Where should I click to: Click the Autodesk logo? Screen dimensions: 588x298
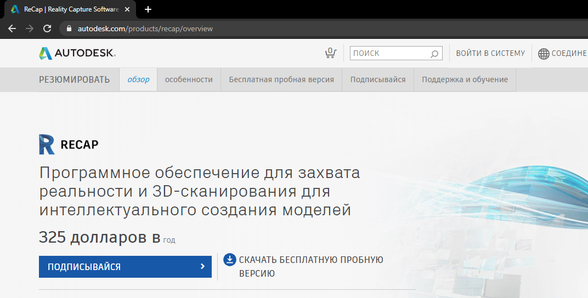pos(77,53)
